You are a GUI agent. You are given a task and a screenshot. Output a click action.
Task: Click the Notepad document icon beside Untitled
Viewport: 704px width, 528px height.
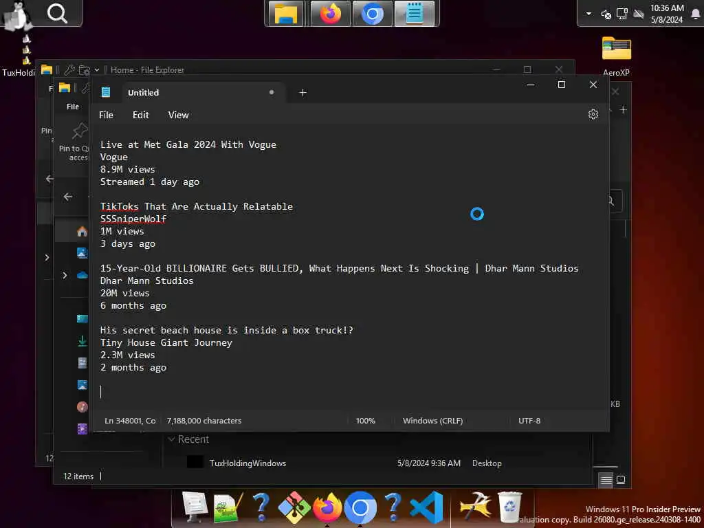tap(106, 93)
